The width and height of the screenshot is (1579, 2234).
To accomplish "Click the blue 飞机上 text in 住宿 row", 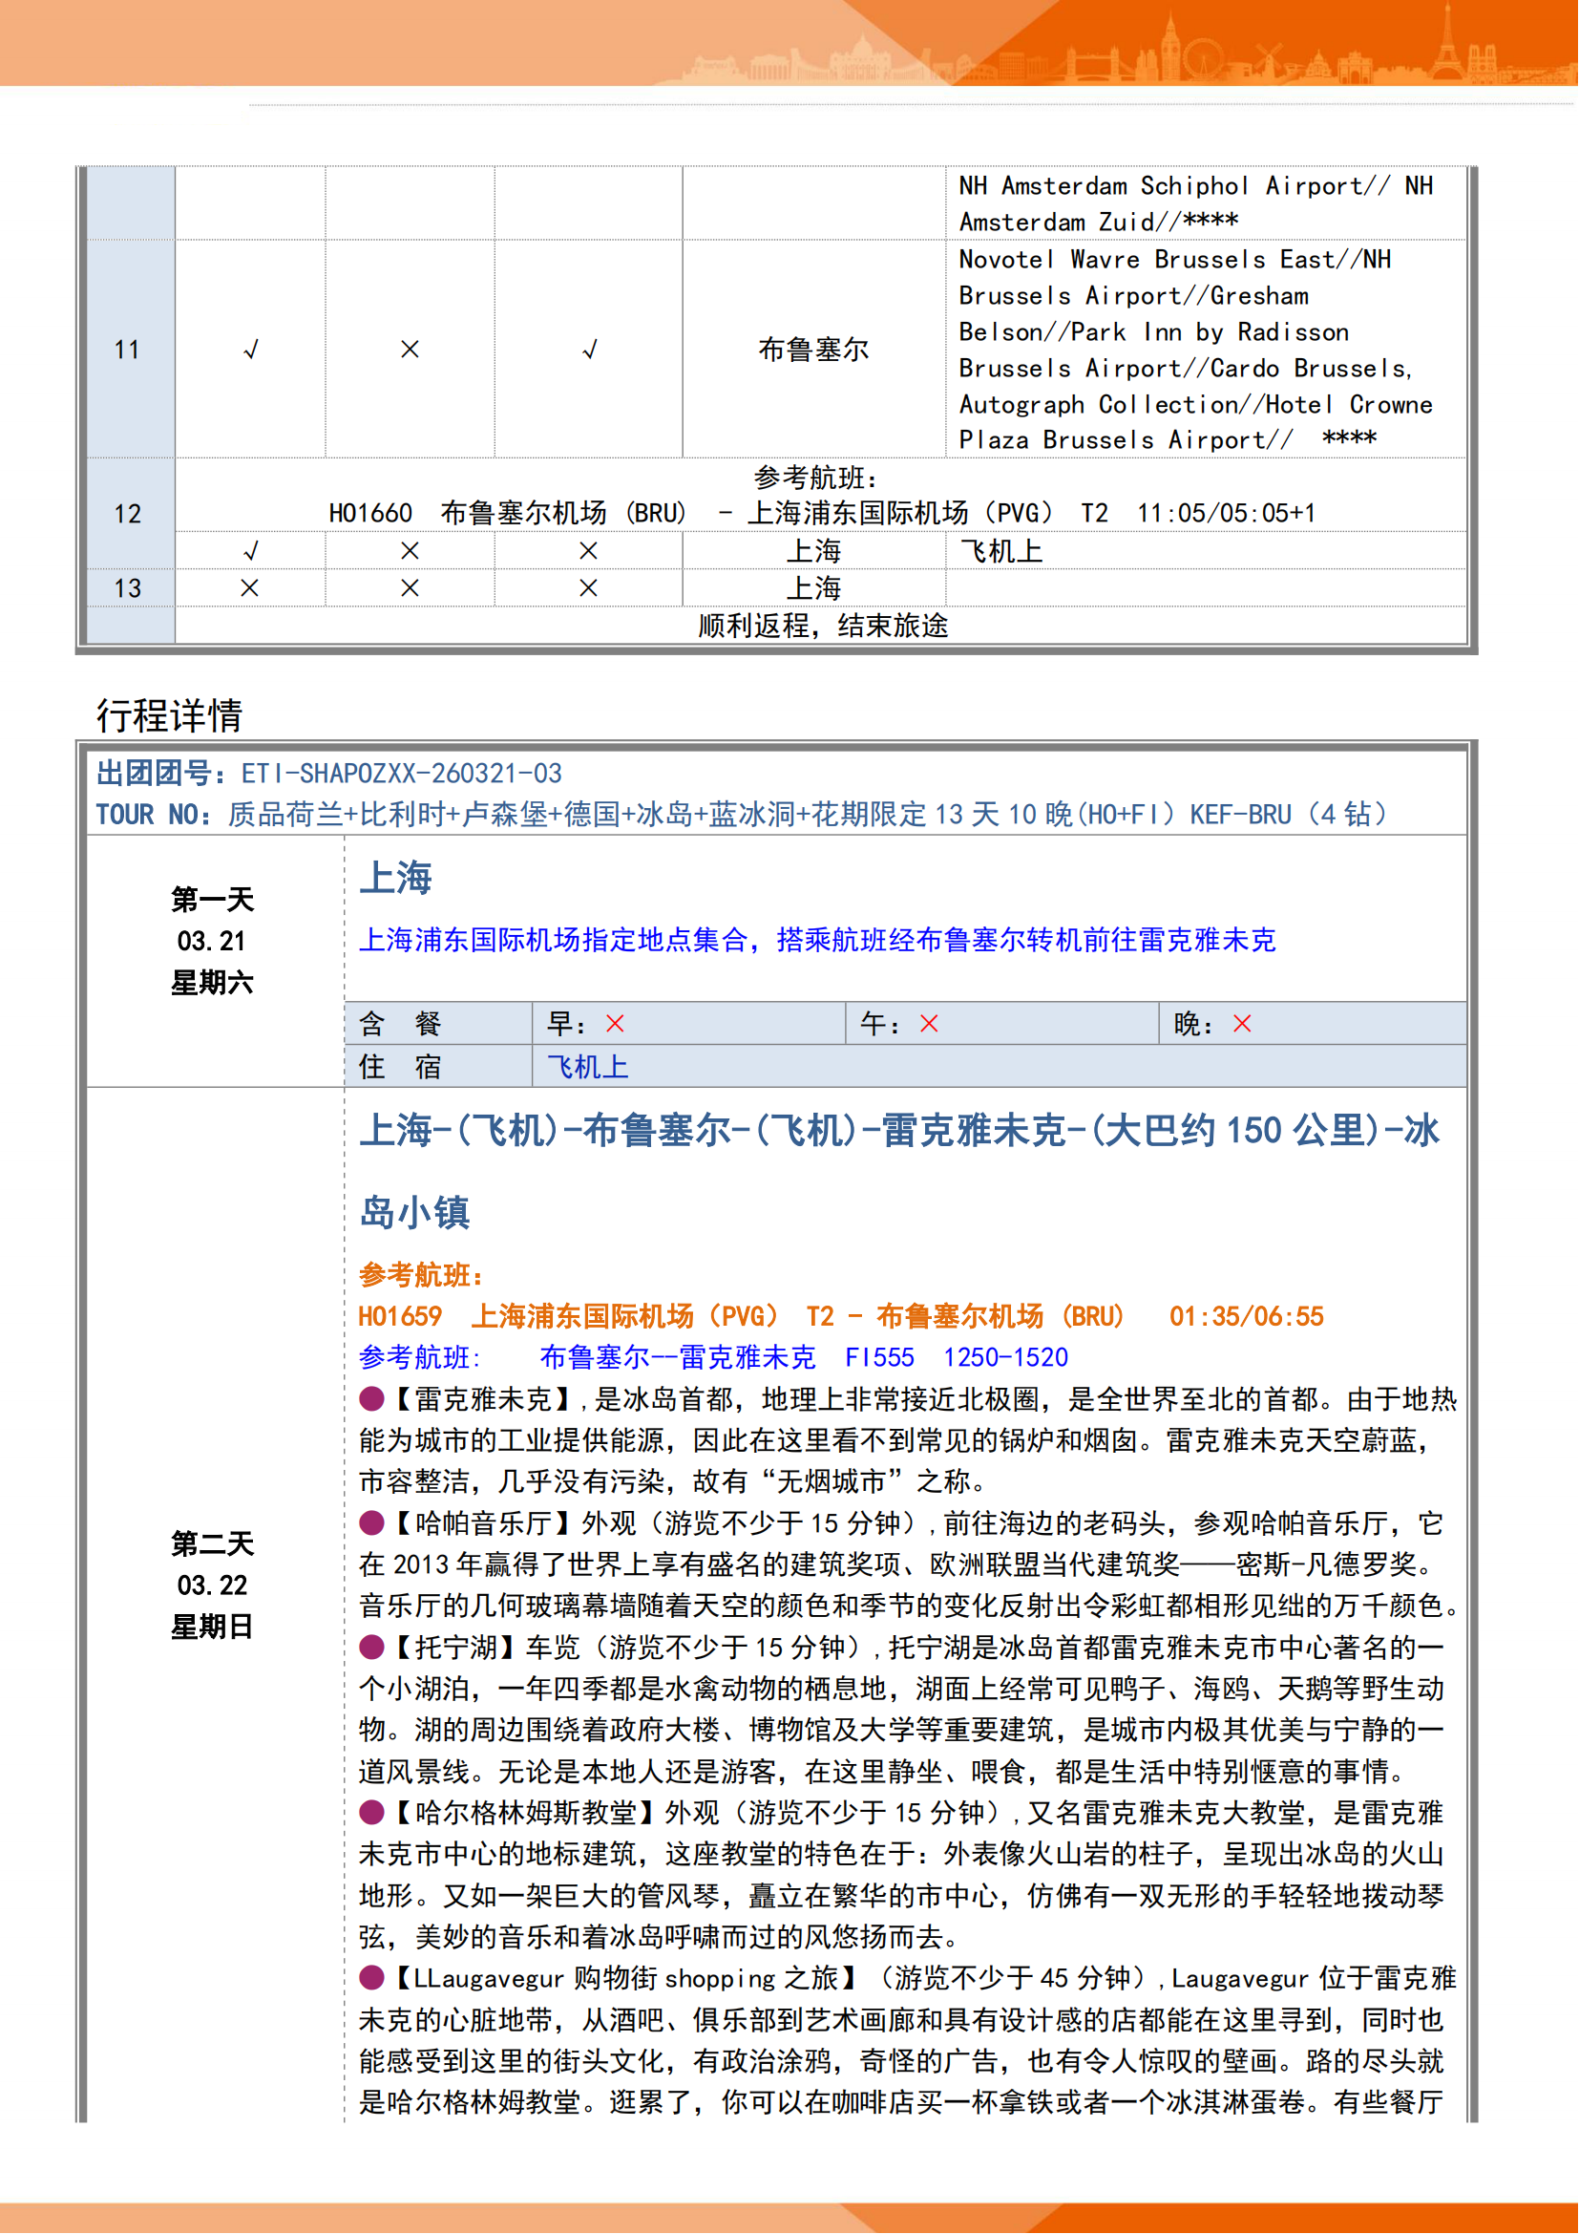I will click(x=587, y=1068).
